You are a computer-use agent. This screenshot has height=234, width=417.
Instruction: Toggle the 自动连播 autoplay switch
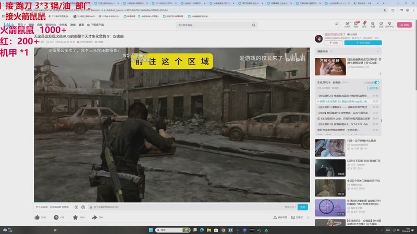coord(376,83)
